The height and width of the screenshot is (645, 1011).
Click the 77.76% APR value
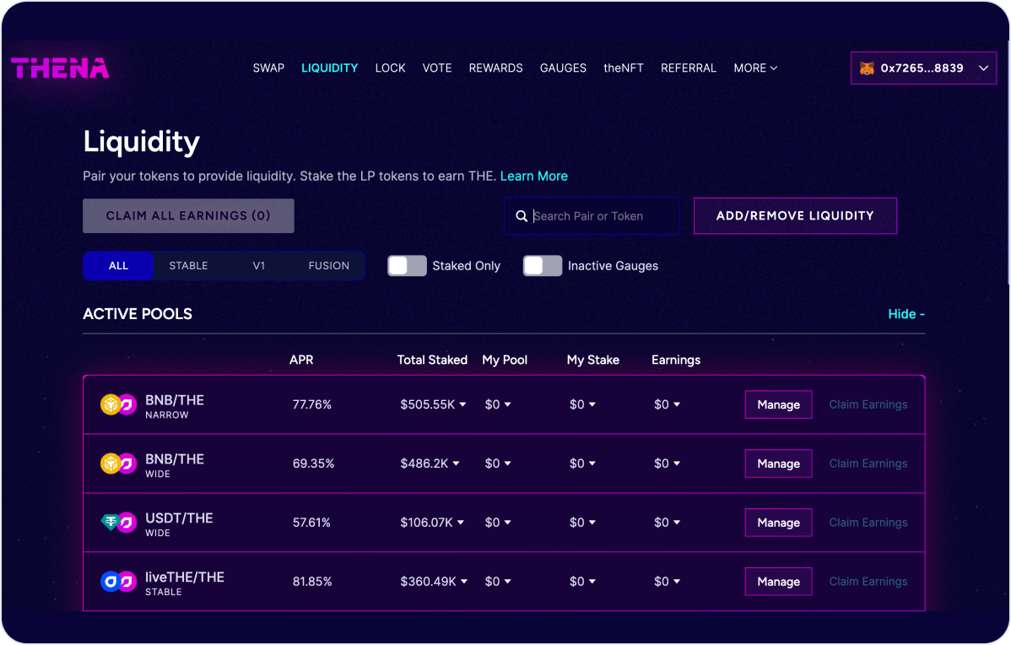tap(312, 404)
